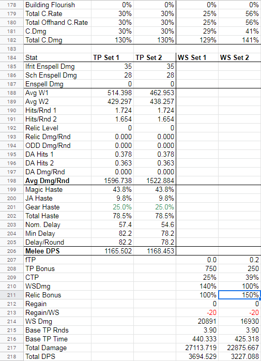Click the 'ODD Dmg/Rnd' label cell

coord(57,145)
